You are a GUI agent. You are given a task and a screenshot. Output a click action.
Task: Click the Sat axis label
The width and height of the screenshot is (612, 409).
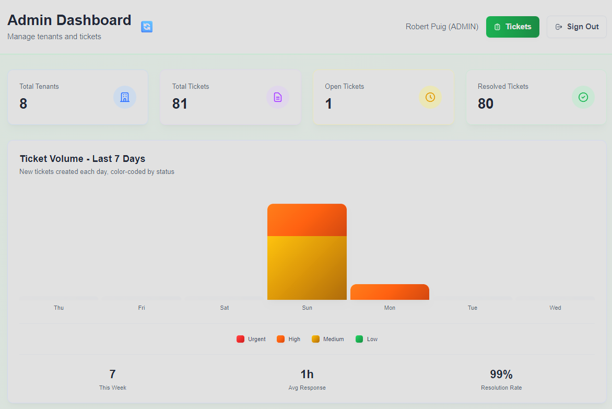pyautogui.click(x=224, y=308)
